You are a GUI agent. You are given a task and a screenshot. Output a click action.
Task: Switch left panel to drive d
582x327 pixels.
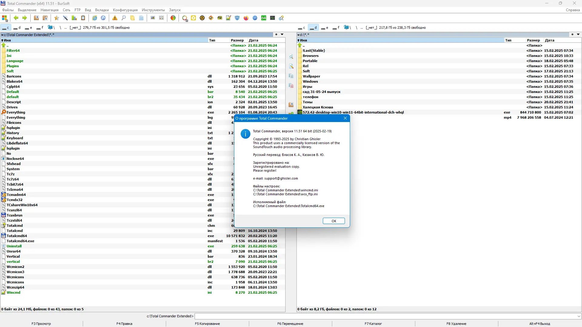(x=17, y=28)
